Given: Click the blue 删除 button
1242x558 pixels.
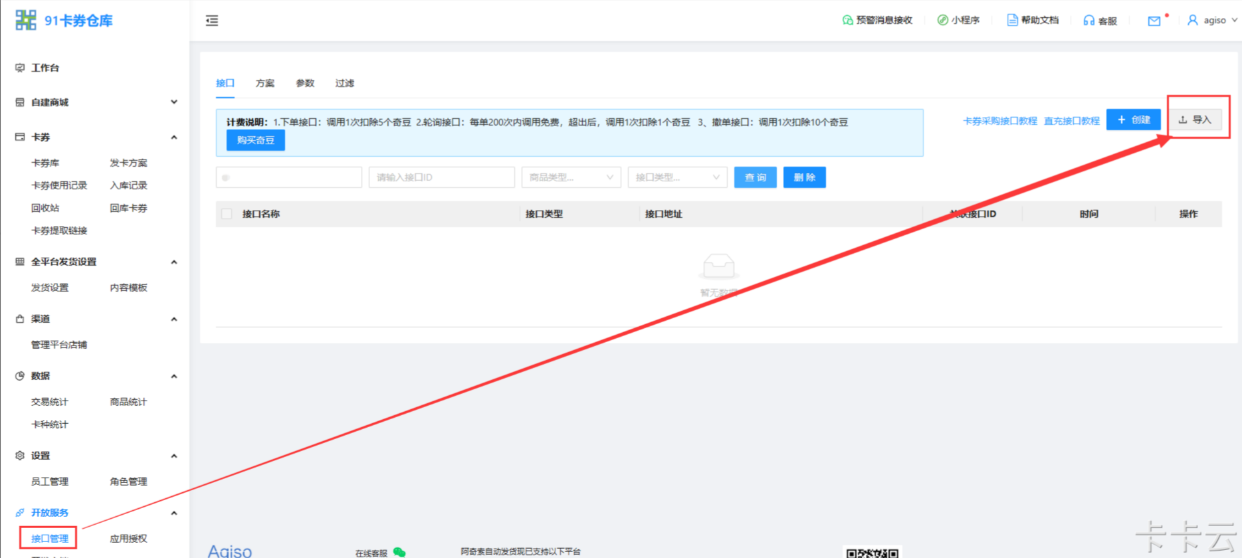Looking at the screenshot, I should pyautogui.click(x=805, y=177).
